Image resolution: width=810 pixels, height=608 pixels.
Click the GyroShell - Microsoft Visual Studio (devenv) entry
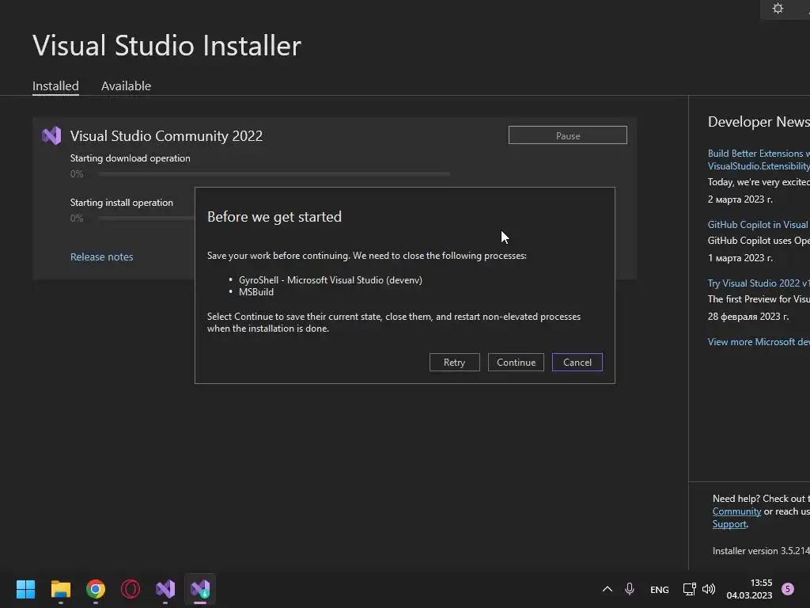tap(331, 280)
